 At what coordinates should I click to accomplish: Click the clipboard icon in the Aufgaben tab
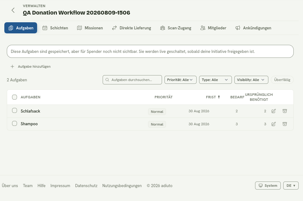[11, 28]
